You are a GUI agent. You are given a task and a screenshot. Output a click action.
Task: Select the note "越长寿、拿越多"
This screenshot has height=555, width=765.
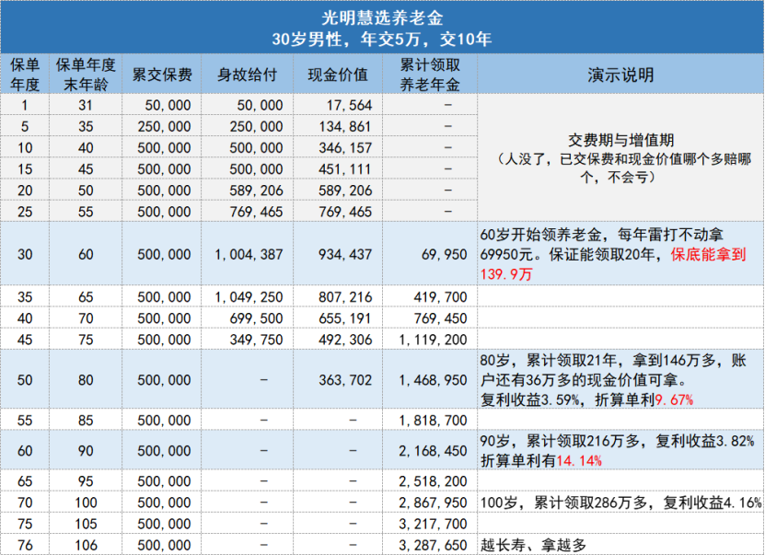533,545
